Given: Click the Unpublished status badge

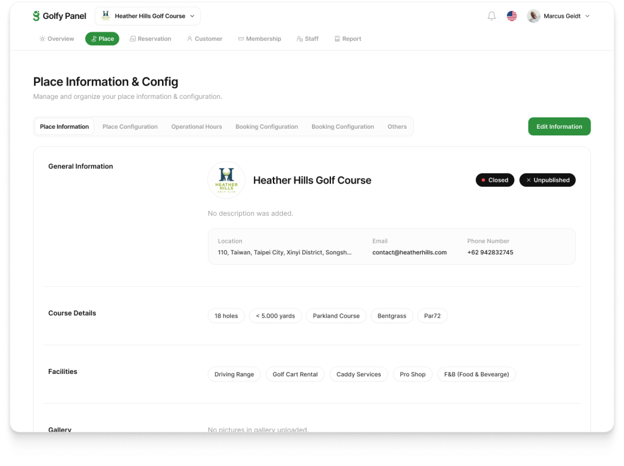Looking at the screenshot, I should [x=547, y=180].
